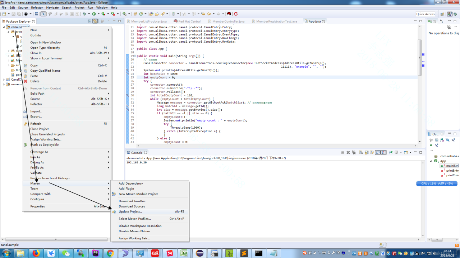Toggle Mark Occurrences toolbar button
This screenshot has width=460, height=258.
[x=56, y=14]
